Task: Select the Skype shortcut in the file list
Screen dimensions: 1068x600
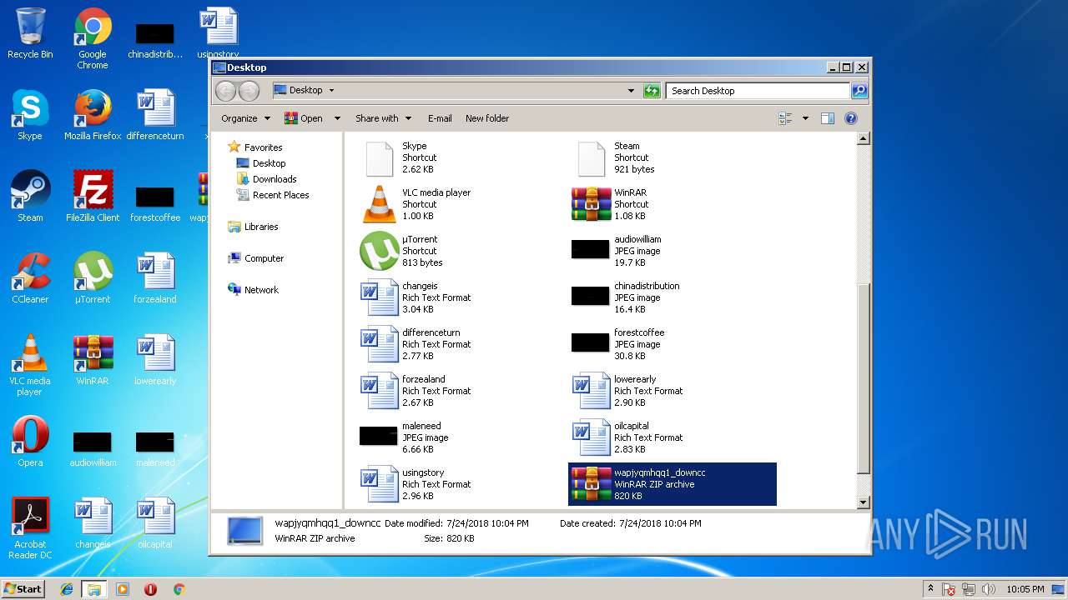Action: point(461,157)
